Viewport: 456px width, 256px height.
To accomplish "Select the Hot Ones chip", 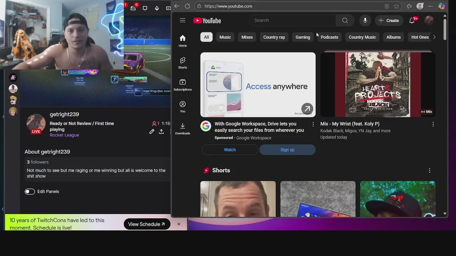I will point(420,37).
